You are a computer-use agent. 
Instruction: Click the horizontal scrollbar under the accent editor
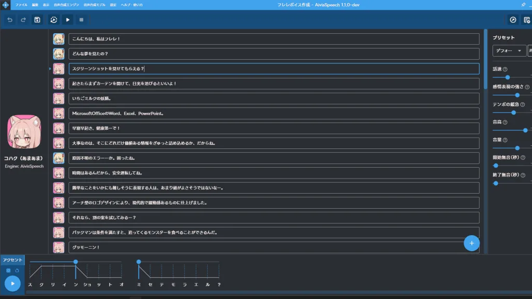pos(278,292)
